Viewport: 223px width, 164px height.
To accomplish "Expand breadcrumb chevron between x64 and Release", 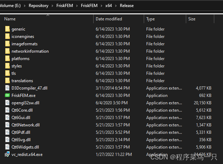I will point(116,6).
